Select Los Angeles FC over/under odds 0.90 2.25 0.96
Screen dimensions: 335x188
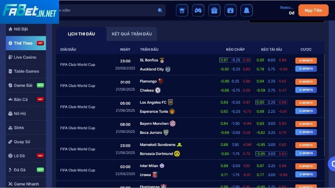click(271, 102)
